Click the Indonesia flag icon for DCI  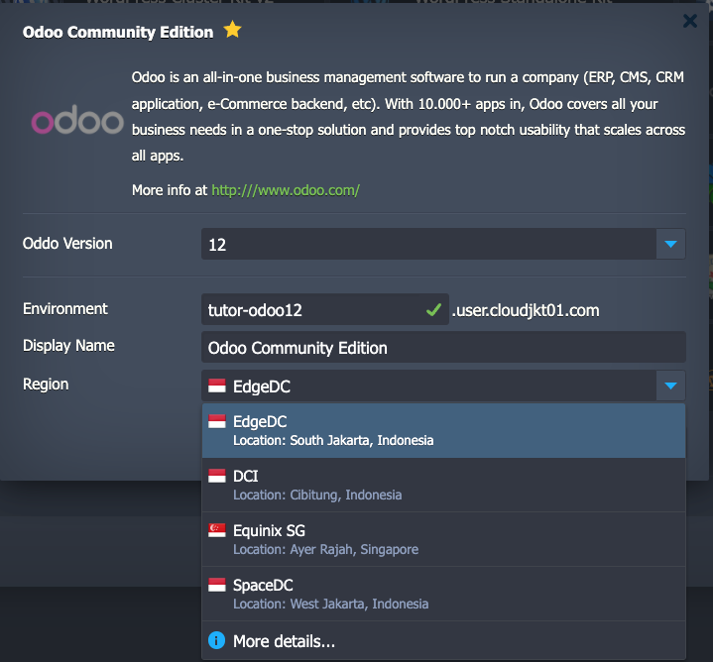217,476
